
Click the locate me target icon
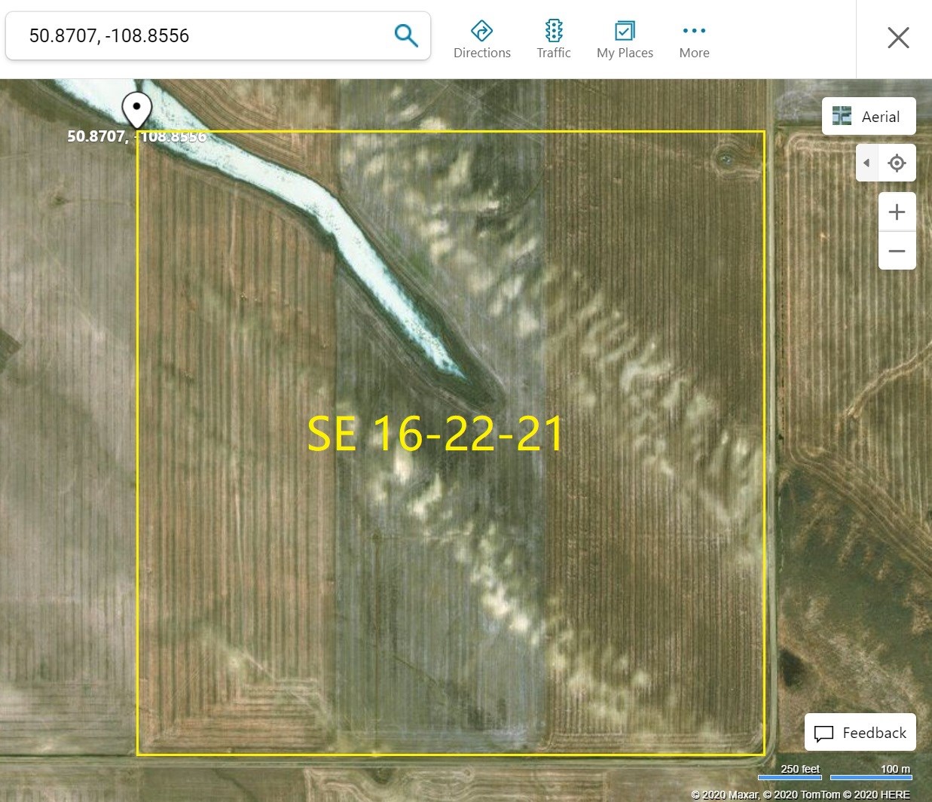(897, 163)
